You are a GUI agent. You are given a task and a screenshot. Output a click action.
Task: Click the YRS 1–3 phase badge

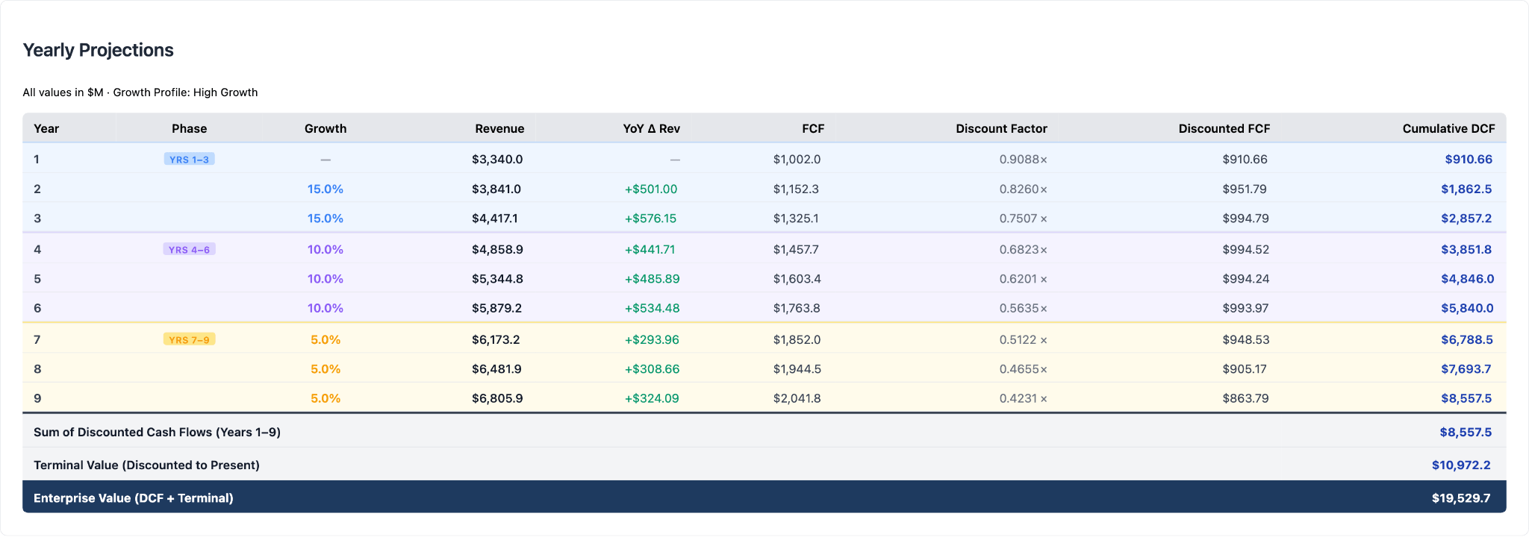pyautogui.click(x=189, y=159)
